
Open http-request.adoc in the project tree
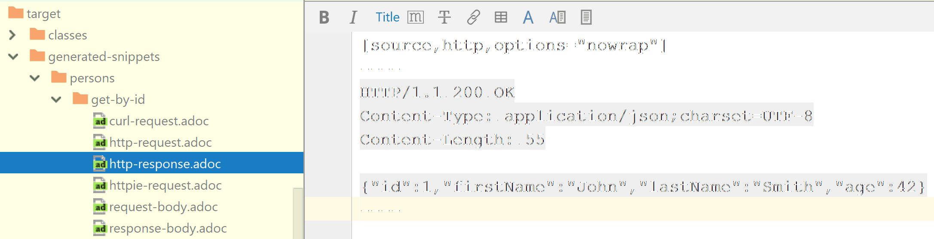coord(160,142)
